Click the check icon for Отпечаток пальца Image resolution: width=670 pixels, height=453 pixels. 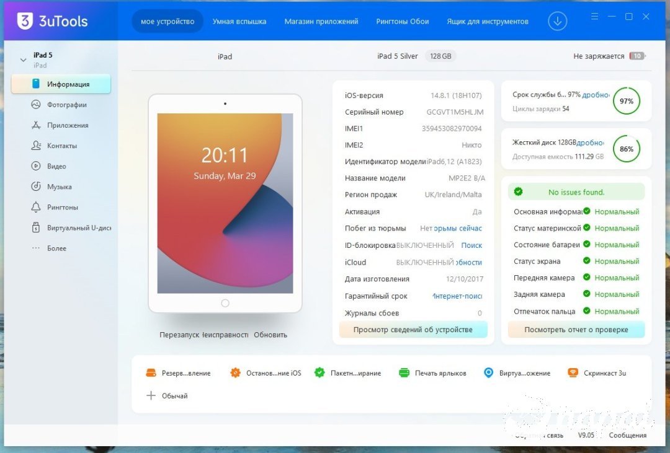[587, 311]
